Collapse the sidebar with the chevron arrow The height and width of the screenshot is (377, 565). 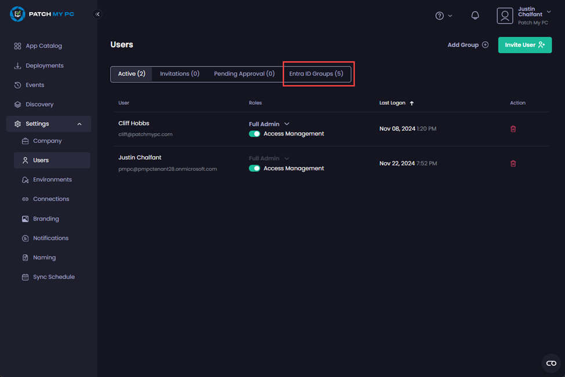pyautogui.click(x=97, y=14)
